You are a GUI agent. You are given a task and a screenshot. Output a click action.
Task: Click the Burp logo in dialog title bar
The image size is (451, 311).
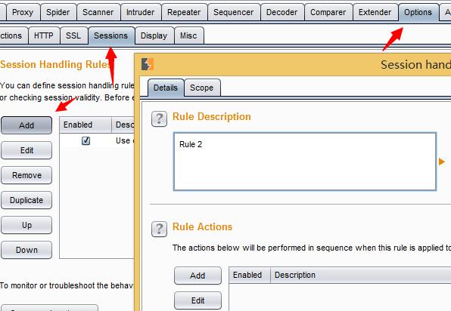(x=148, y=64)
